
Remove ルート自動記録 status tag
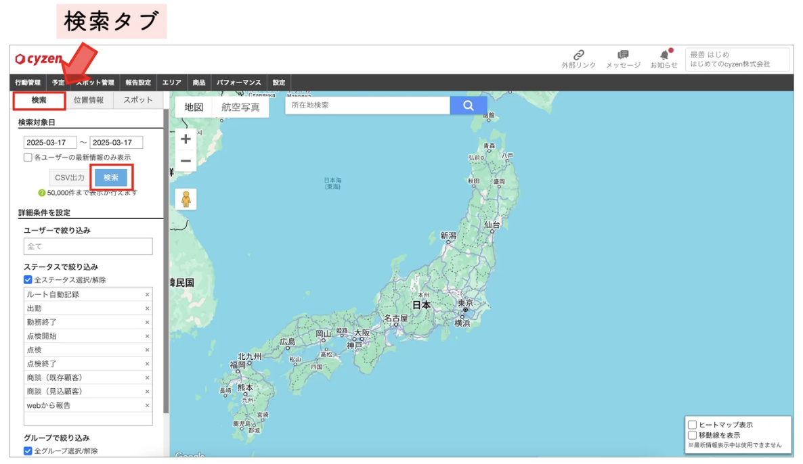coord(148,295)
